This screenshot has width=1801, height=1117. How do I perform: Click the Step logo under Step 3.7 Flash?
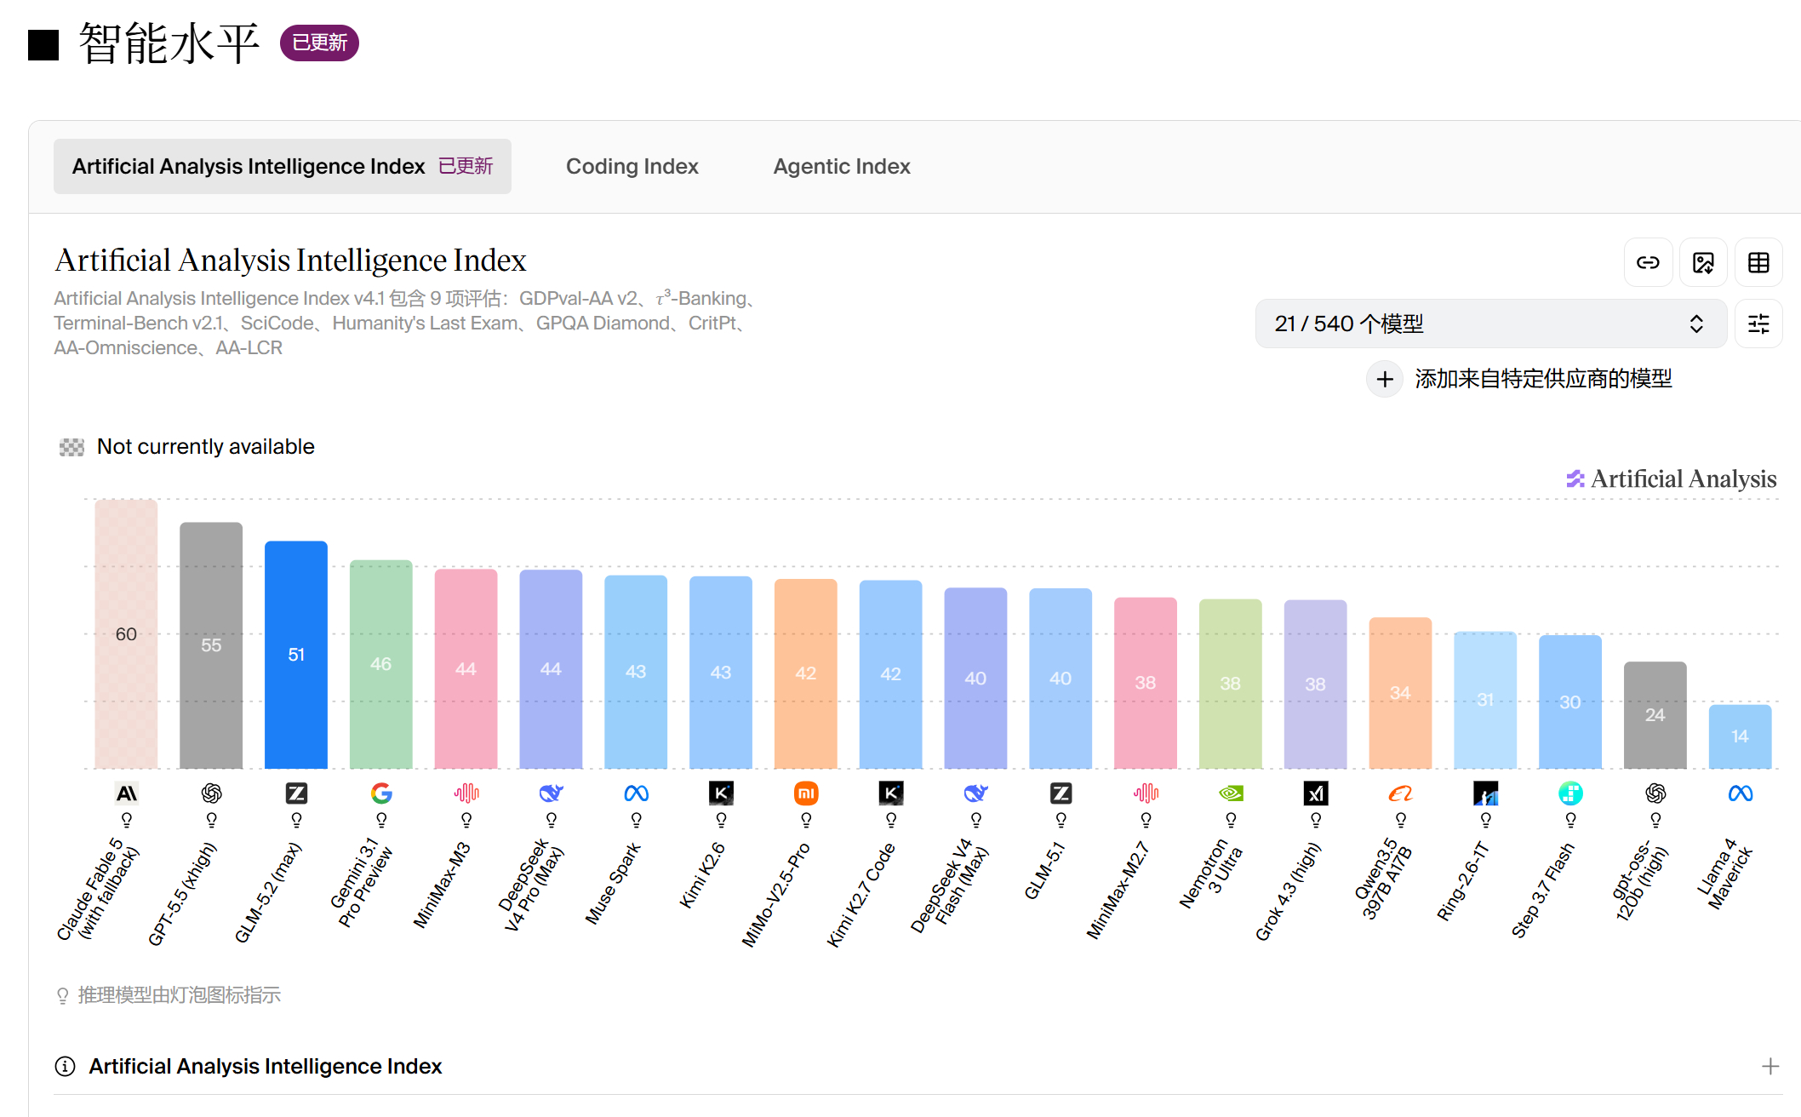(1570, 793)
